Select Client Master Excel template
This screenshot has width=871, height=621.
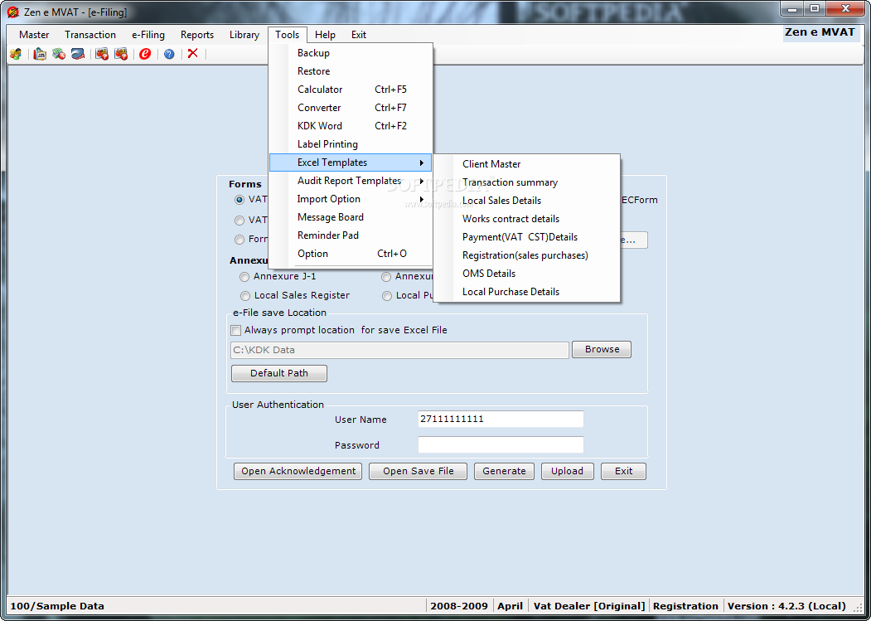[x=526, y=164]
